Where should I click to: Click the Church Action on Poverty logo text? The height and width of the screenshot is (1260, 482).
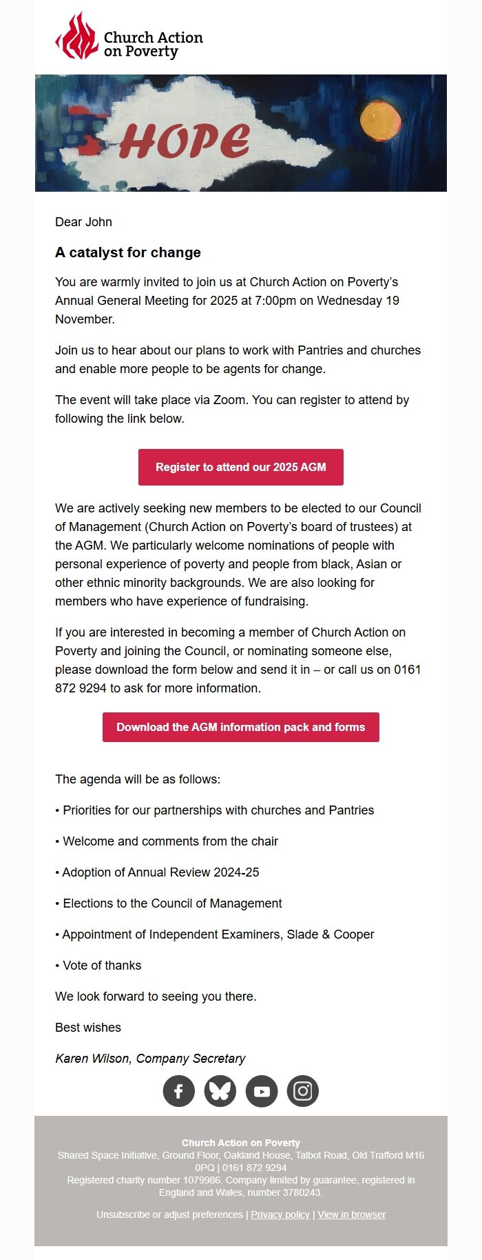tap(153, 44)
